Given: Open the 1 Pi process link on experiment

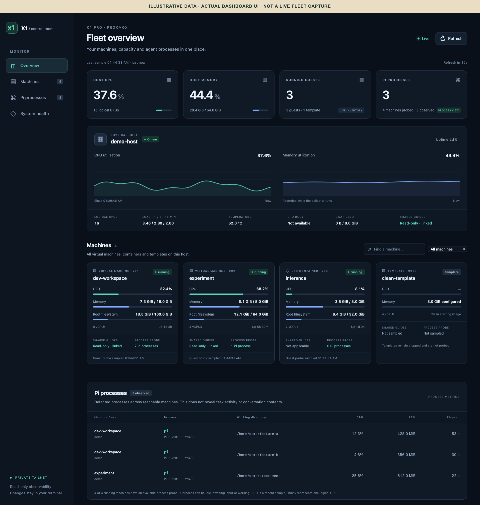Looking at the screenshot, I should click(x=241, y=346).
